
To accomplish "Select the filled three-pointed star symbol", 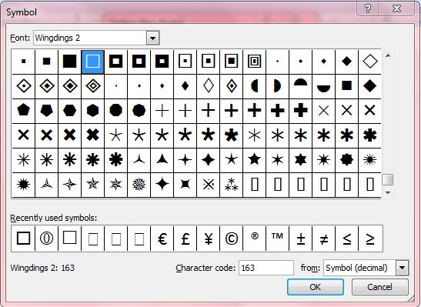I will 162,160.
